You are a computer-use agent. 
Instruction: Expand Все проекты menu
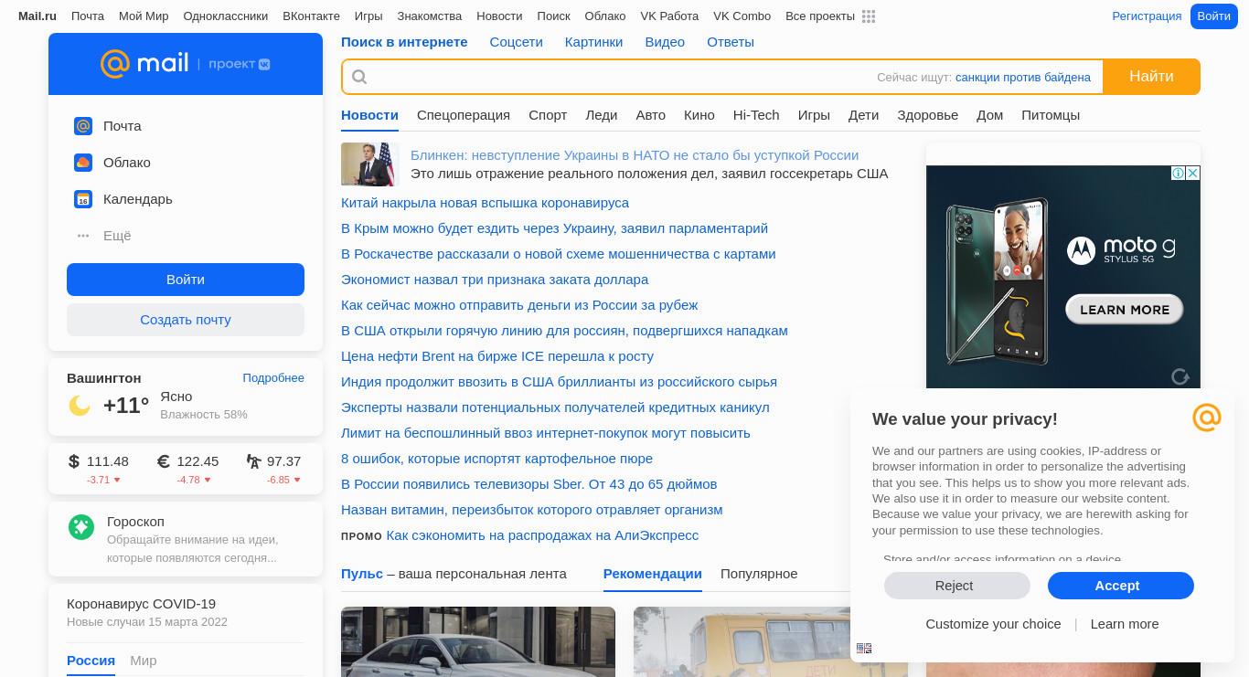[x=820, y=16]
